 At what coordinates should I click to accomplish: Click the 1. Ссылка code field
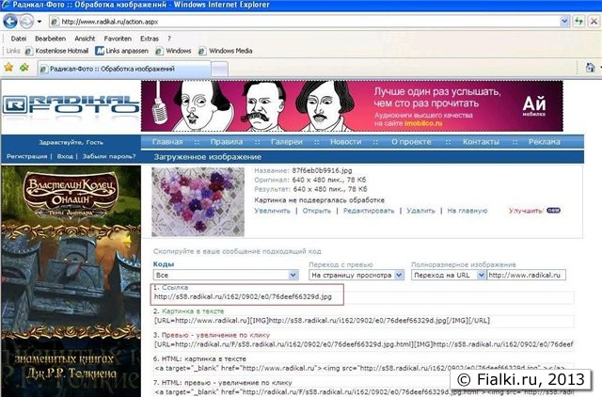364,296
